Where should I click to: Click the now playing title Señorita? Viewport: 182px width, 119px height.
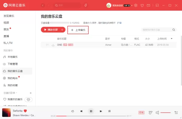coord(18,111)
